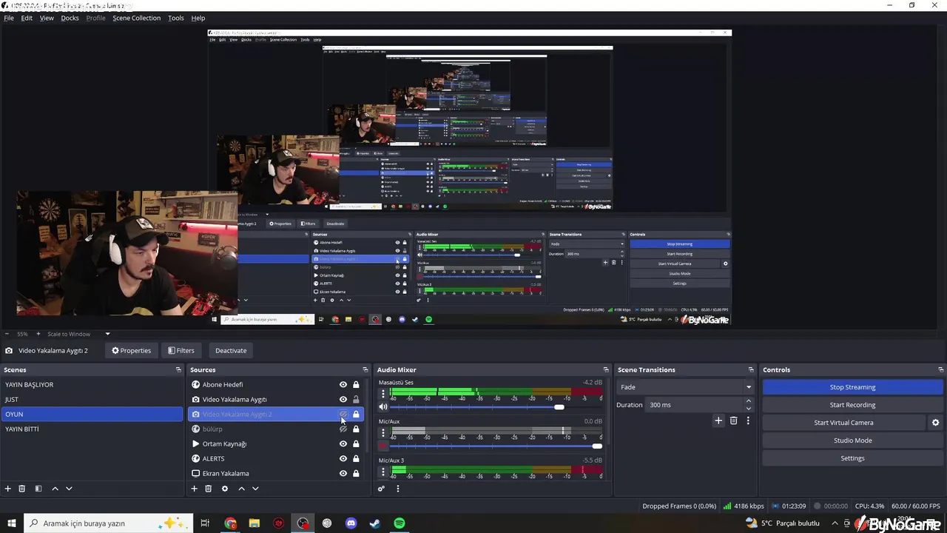947x533 pixels.
Task: Pop out the Scene Transitions dock
Action: 751,369
